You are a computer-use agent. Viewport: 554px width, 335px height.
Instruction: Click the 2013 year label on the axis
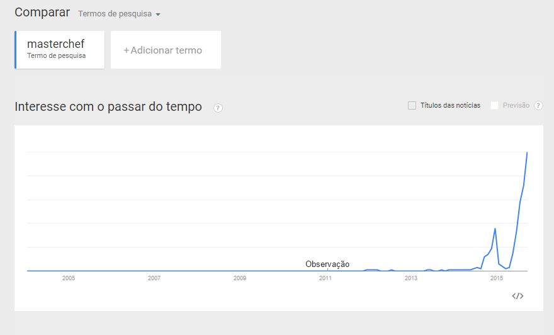(x=411, y=278)
